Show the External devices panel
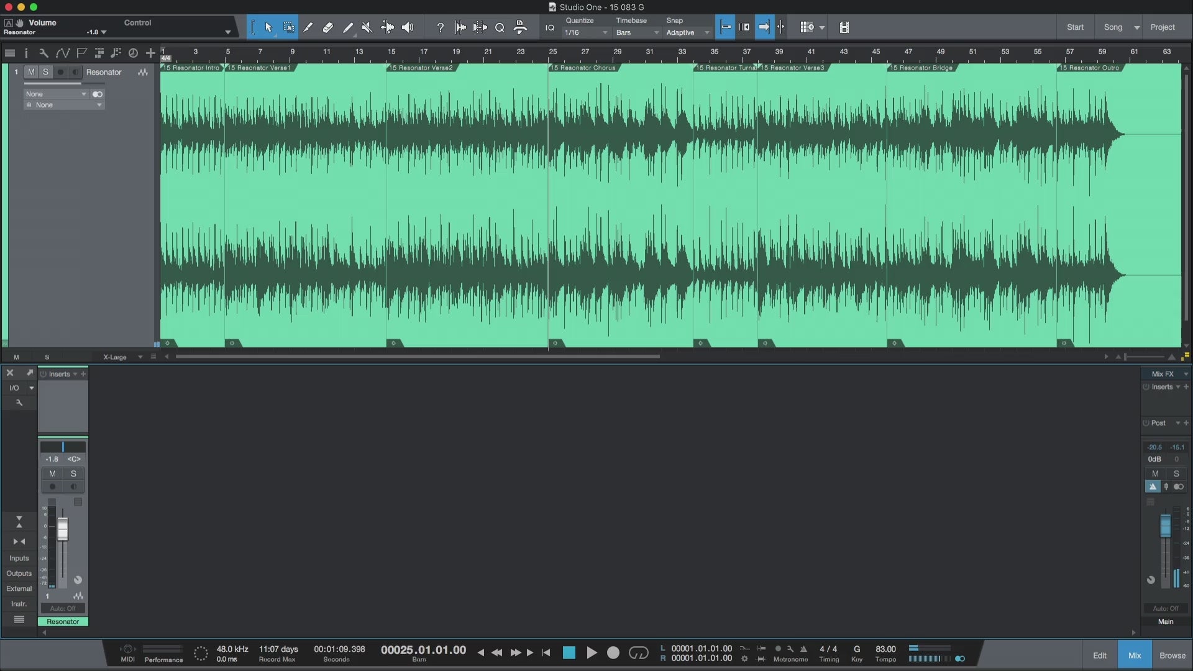This screenshot has height=671, width=1193. click(x=19, y=589)
